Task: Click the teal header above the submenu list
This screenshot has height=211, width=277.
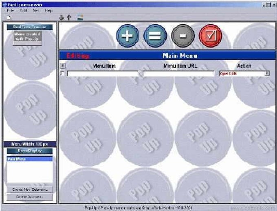Action: (x=30, y=151)
